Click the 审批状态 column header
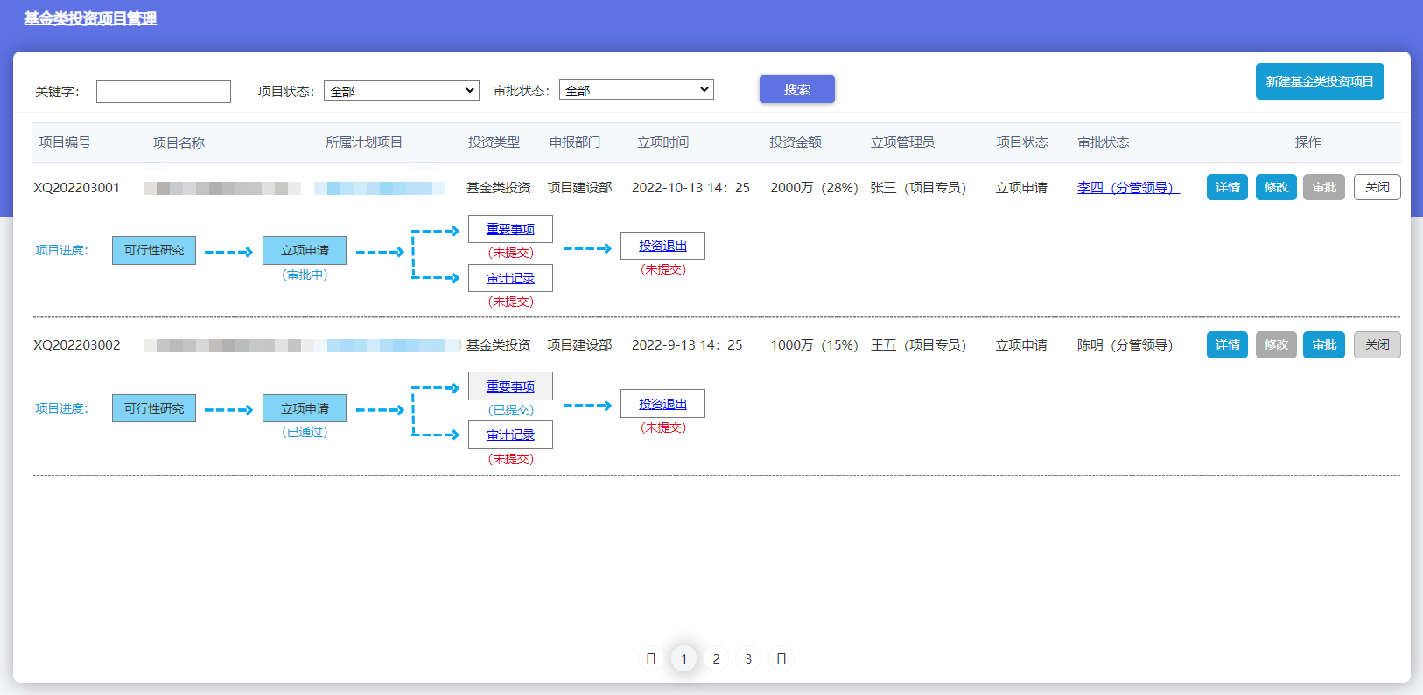This screenshot has height=695, width=1423. [1104, 142]
